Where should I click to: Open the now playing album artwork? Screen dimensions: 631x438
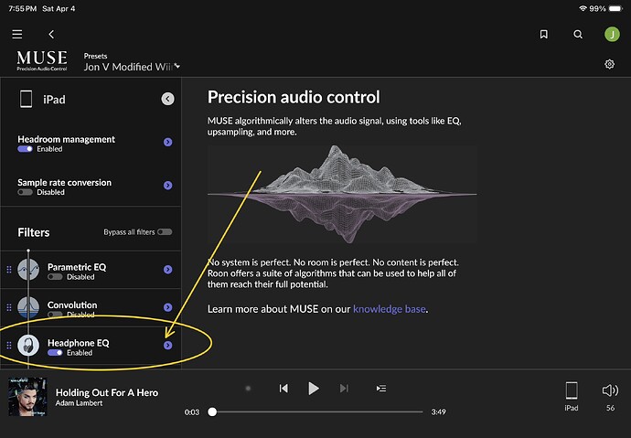pos(27,397)
